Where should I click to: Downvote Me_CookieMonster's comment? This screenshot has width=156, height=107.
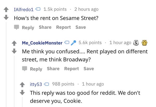point(15,51)
